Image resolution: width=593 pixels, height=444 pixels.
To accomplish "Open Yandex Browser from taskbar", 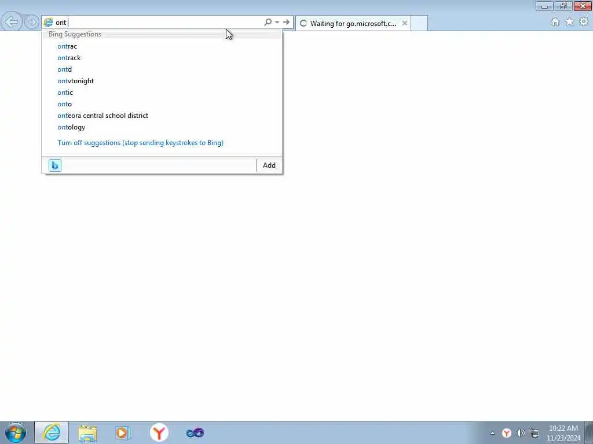I will click(x=159, y=432).
